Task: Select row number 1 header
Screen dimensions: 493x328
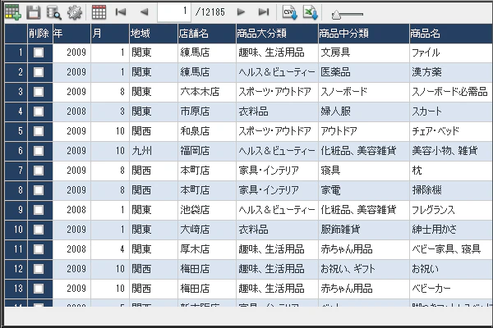Action: click(x=16, y=52)
